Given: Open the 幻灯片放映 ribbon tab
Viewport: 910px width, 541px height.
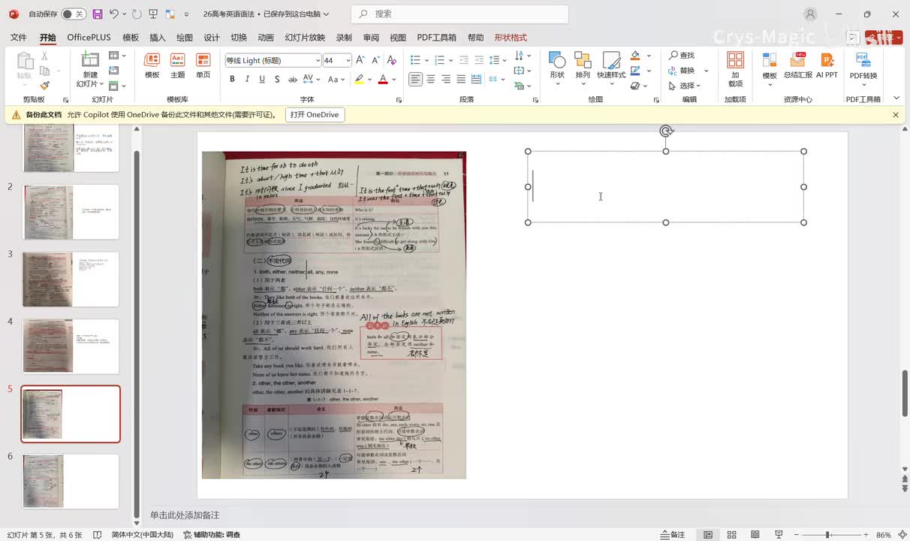Looking at the screenshot, I should (305, 38).
